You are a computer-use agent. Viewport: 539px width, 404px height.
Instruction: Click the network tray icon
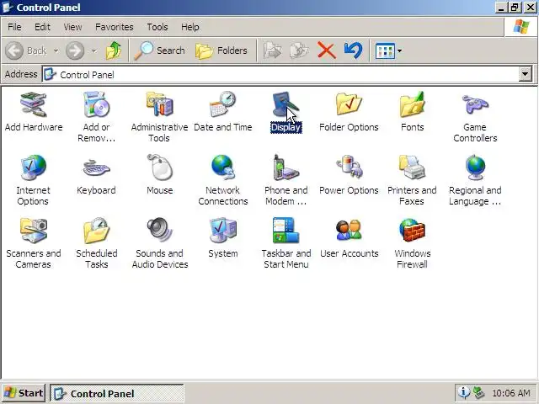(478, 392)
